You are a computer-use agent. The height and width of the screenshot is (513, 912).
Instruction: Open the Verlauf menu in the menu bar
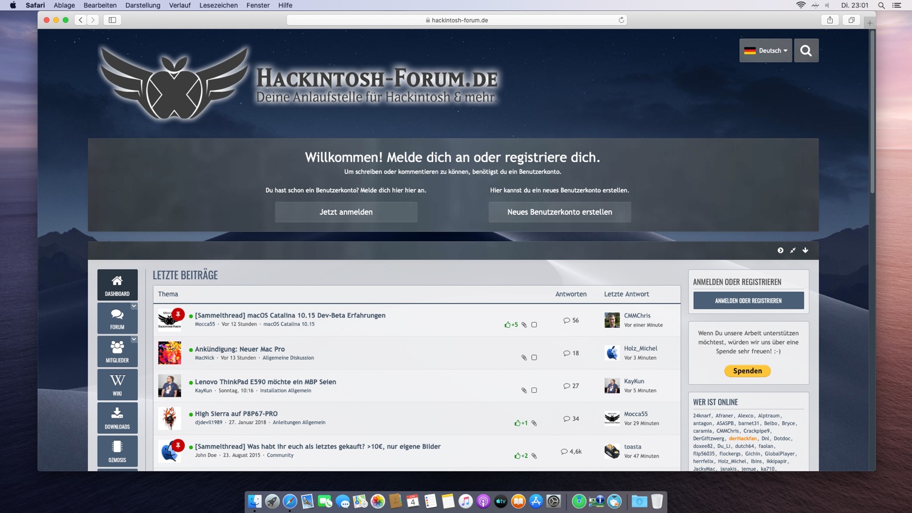click(x=180, y=5)
